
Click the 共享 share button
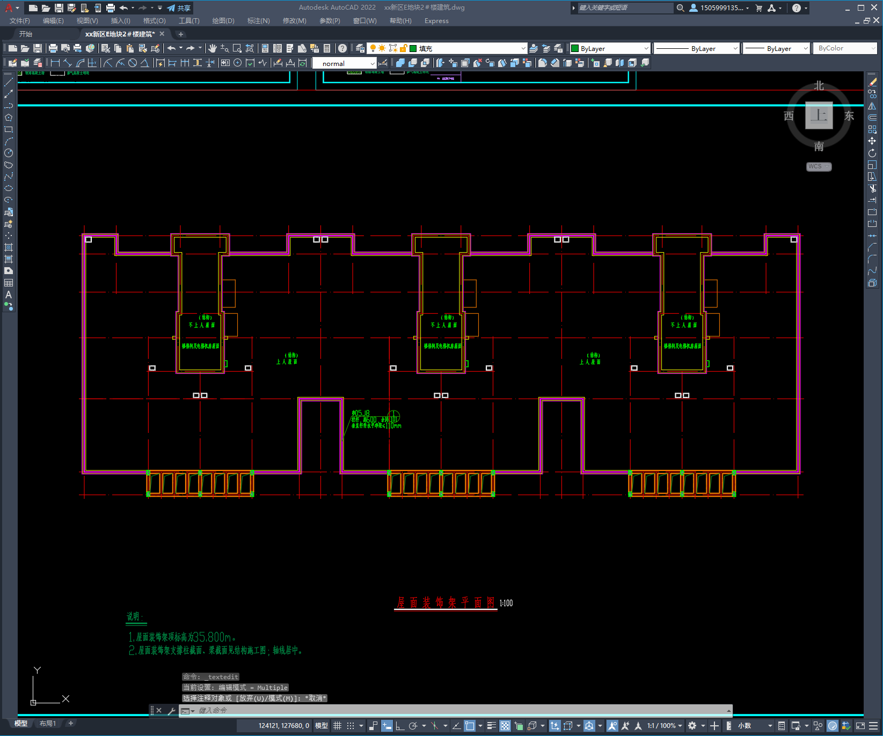(x=179, y=8)
